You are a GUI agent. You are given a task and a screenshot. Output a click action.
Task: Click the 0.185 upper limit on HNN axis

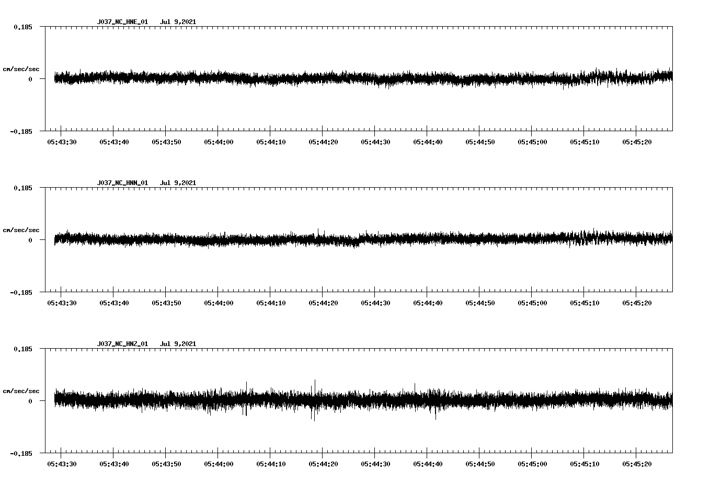tap(22, 188)
